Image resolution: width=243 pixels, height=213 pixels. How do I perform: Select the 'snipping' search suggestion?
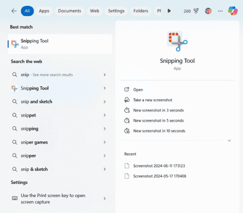[x=60, y=129]
